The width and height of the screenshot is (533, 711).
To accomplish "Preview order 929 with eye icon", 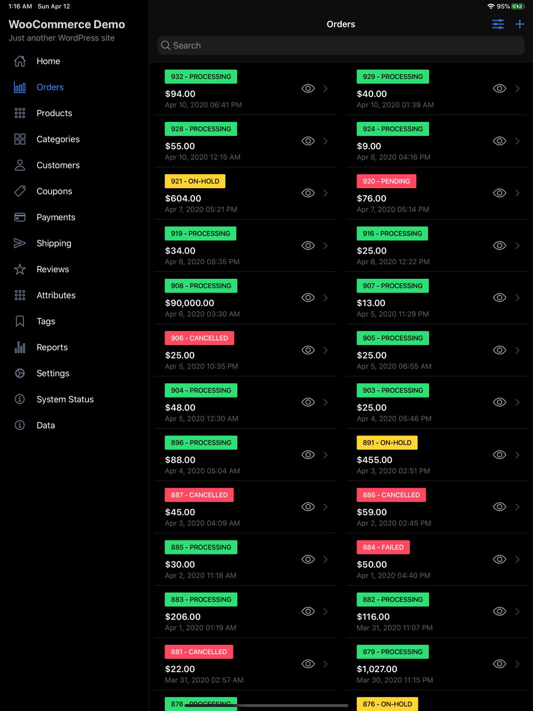I will point(499,88).
